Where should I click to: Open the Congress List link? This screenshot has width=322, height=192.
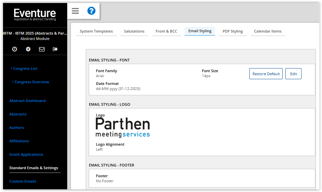pos(25,68)
